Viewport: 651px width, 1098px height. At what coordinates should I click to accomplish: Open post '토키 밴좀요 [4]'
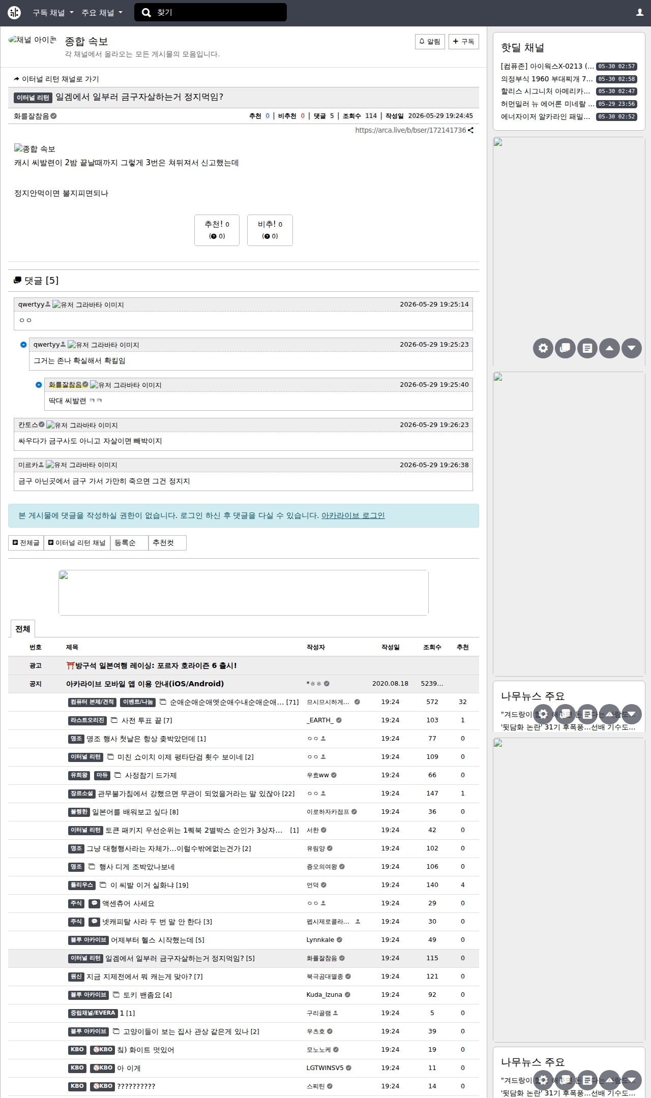[x=147, y=995]
